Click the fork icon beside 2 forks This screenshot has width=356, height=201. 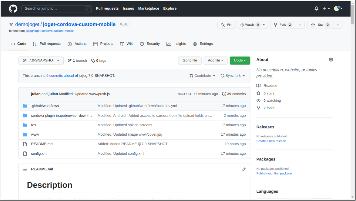pyautogui.click(x=258, y=108)
